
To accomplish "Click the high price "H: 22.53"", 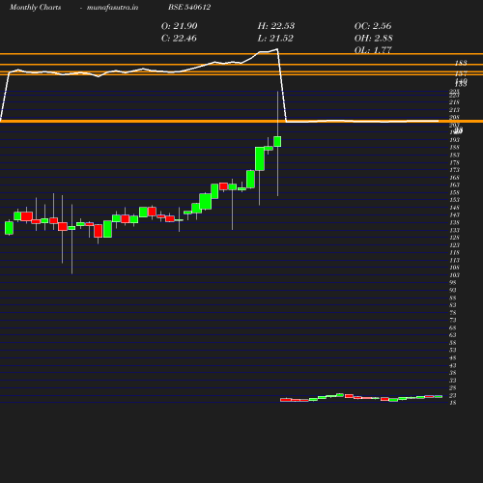I will point(276,26).
